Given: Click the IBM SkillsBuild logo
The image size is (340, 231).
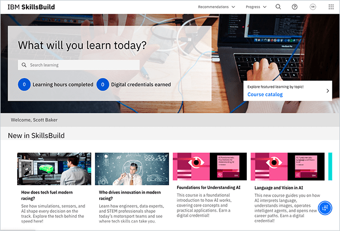Looking at the screenshot, I should 31,7.
